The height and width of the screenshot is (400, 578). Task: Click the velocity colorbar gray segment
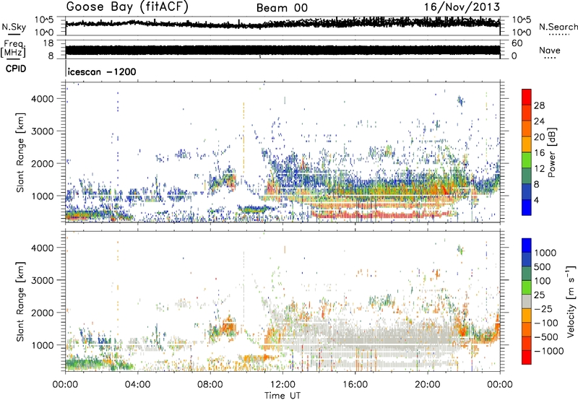[527, 301]
